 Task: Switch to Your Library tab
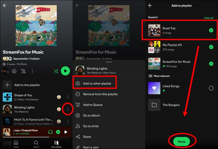(56, 144)
